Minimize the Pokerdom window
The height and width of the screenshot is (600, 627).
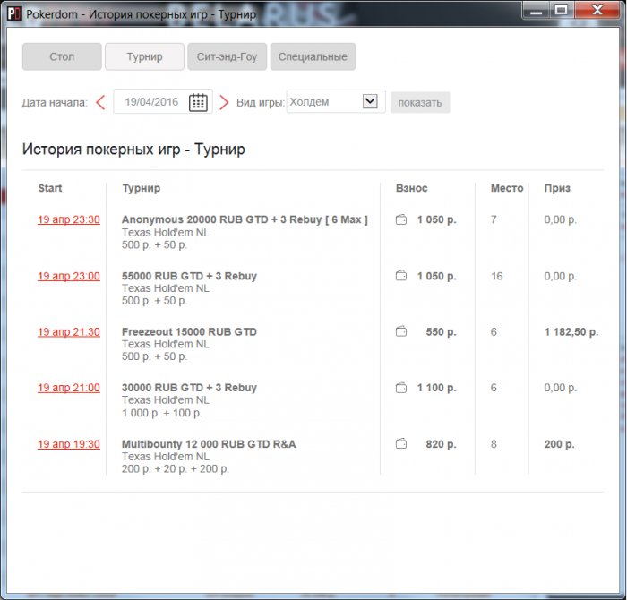click(x=536, y=10)
